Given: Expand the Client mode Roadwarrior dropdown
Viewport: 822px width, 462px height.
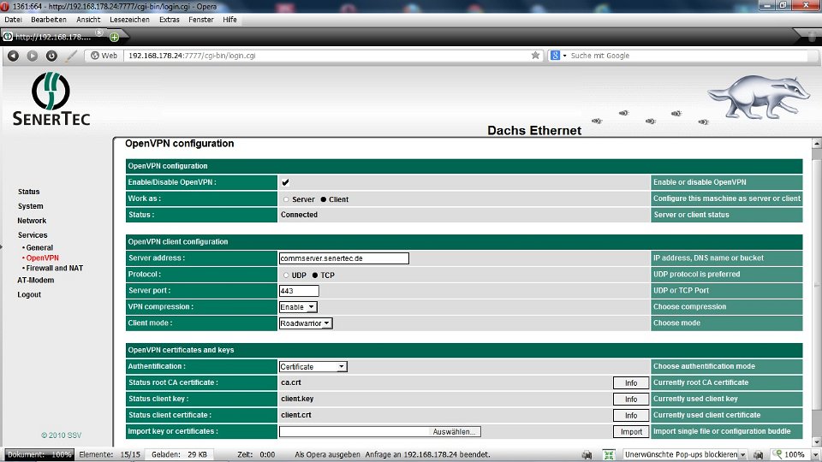Looking at the screenshot, I should pos(306,323).
